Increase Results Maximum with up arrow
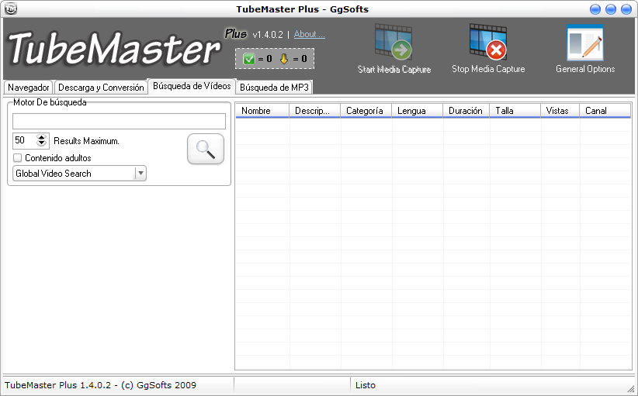The image size is (638, 396). pyautogui.click(x=42, y=137)
